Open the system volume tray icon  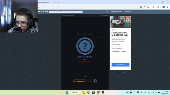(x=156, y=92)
